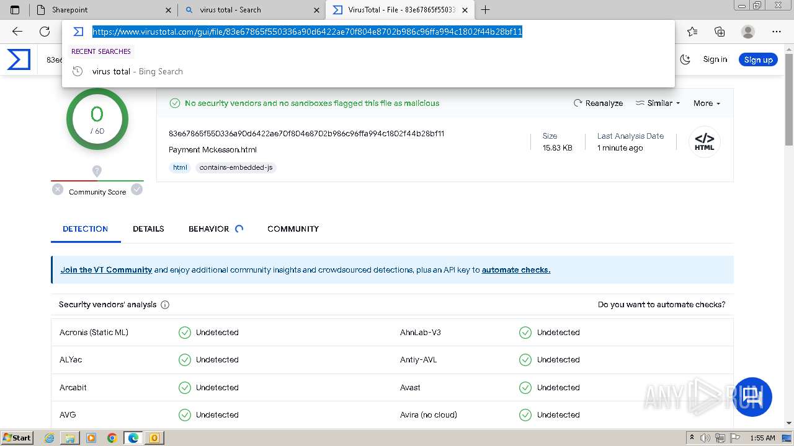Expand the More dropdown

[707, 103]
